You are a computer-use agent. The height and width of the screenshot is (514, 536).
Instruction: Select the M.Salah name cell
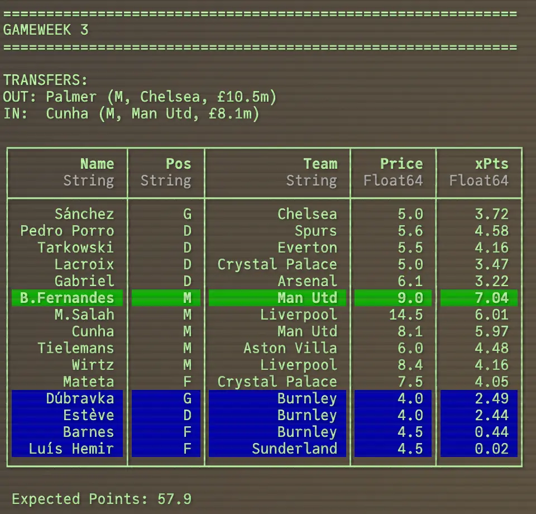(x=84, y=315)
